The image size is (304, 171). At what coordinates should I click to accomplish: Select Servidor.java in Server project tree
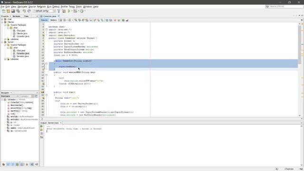tap(22, 56)
